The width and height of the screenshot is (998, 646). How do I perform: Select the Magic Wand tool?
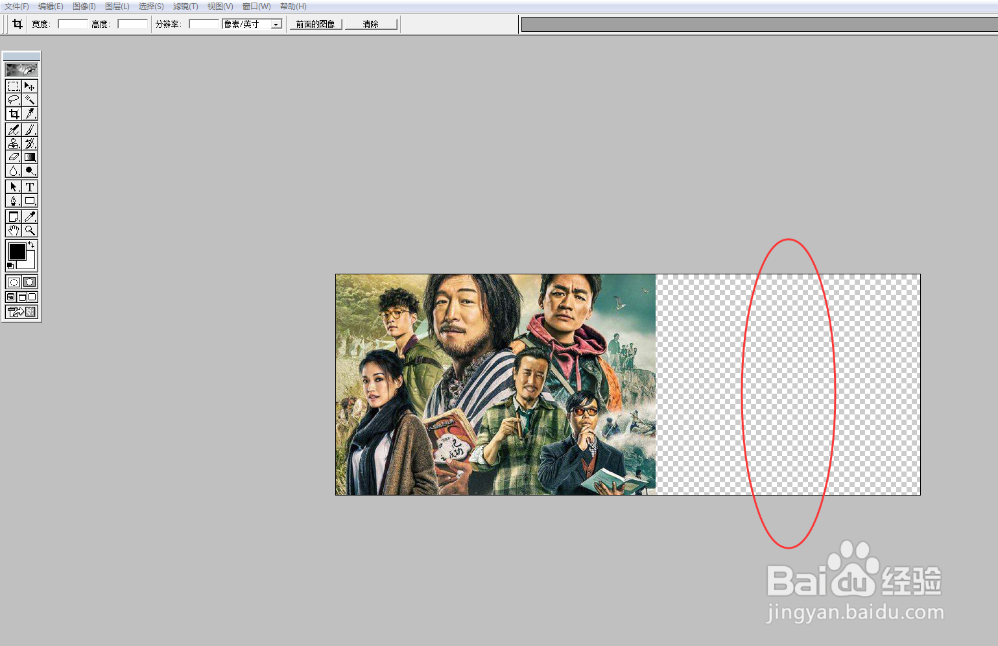tap(30, 100)
